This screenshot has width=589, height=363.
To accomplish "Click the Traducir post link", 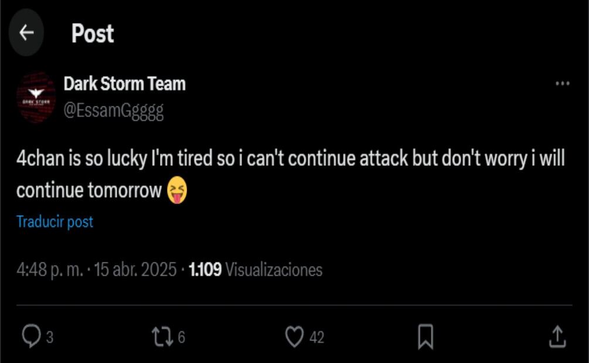I will (55, 222).
